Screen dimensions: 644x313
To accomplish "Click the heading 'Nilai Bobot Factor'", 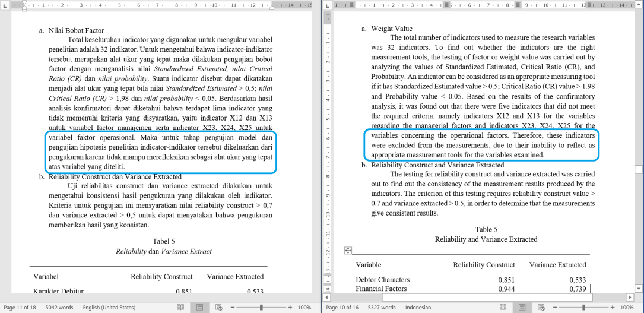I will (x=77, y=30).
